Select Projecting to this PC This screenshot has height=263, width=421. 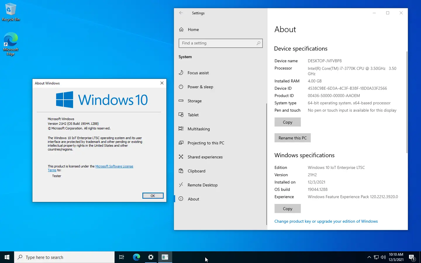click(x=206, y=143)
